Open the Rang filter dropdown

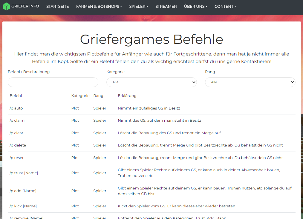(250, 82)
